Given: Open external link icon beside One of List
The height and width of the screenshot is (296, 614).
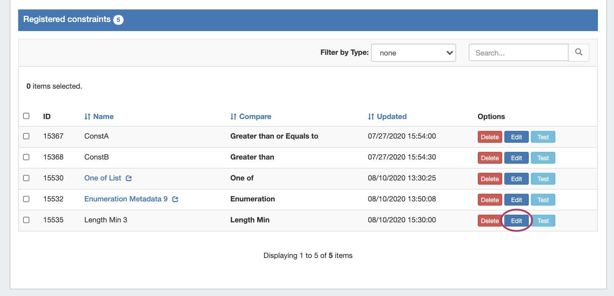Looking at the screenshot, I should [x=129, y=178].
